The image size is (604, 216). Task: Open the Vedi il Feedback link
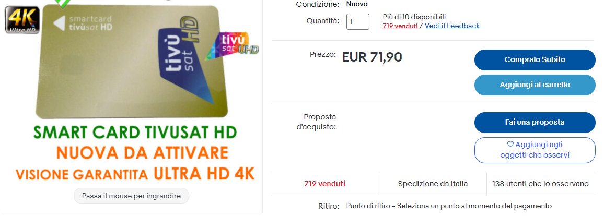coord(452,26)
